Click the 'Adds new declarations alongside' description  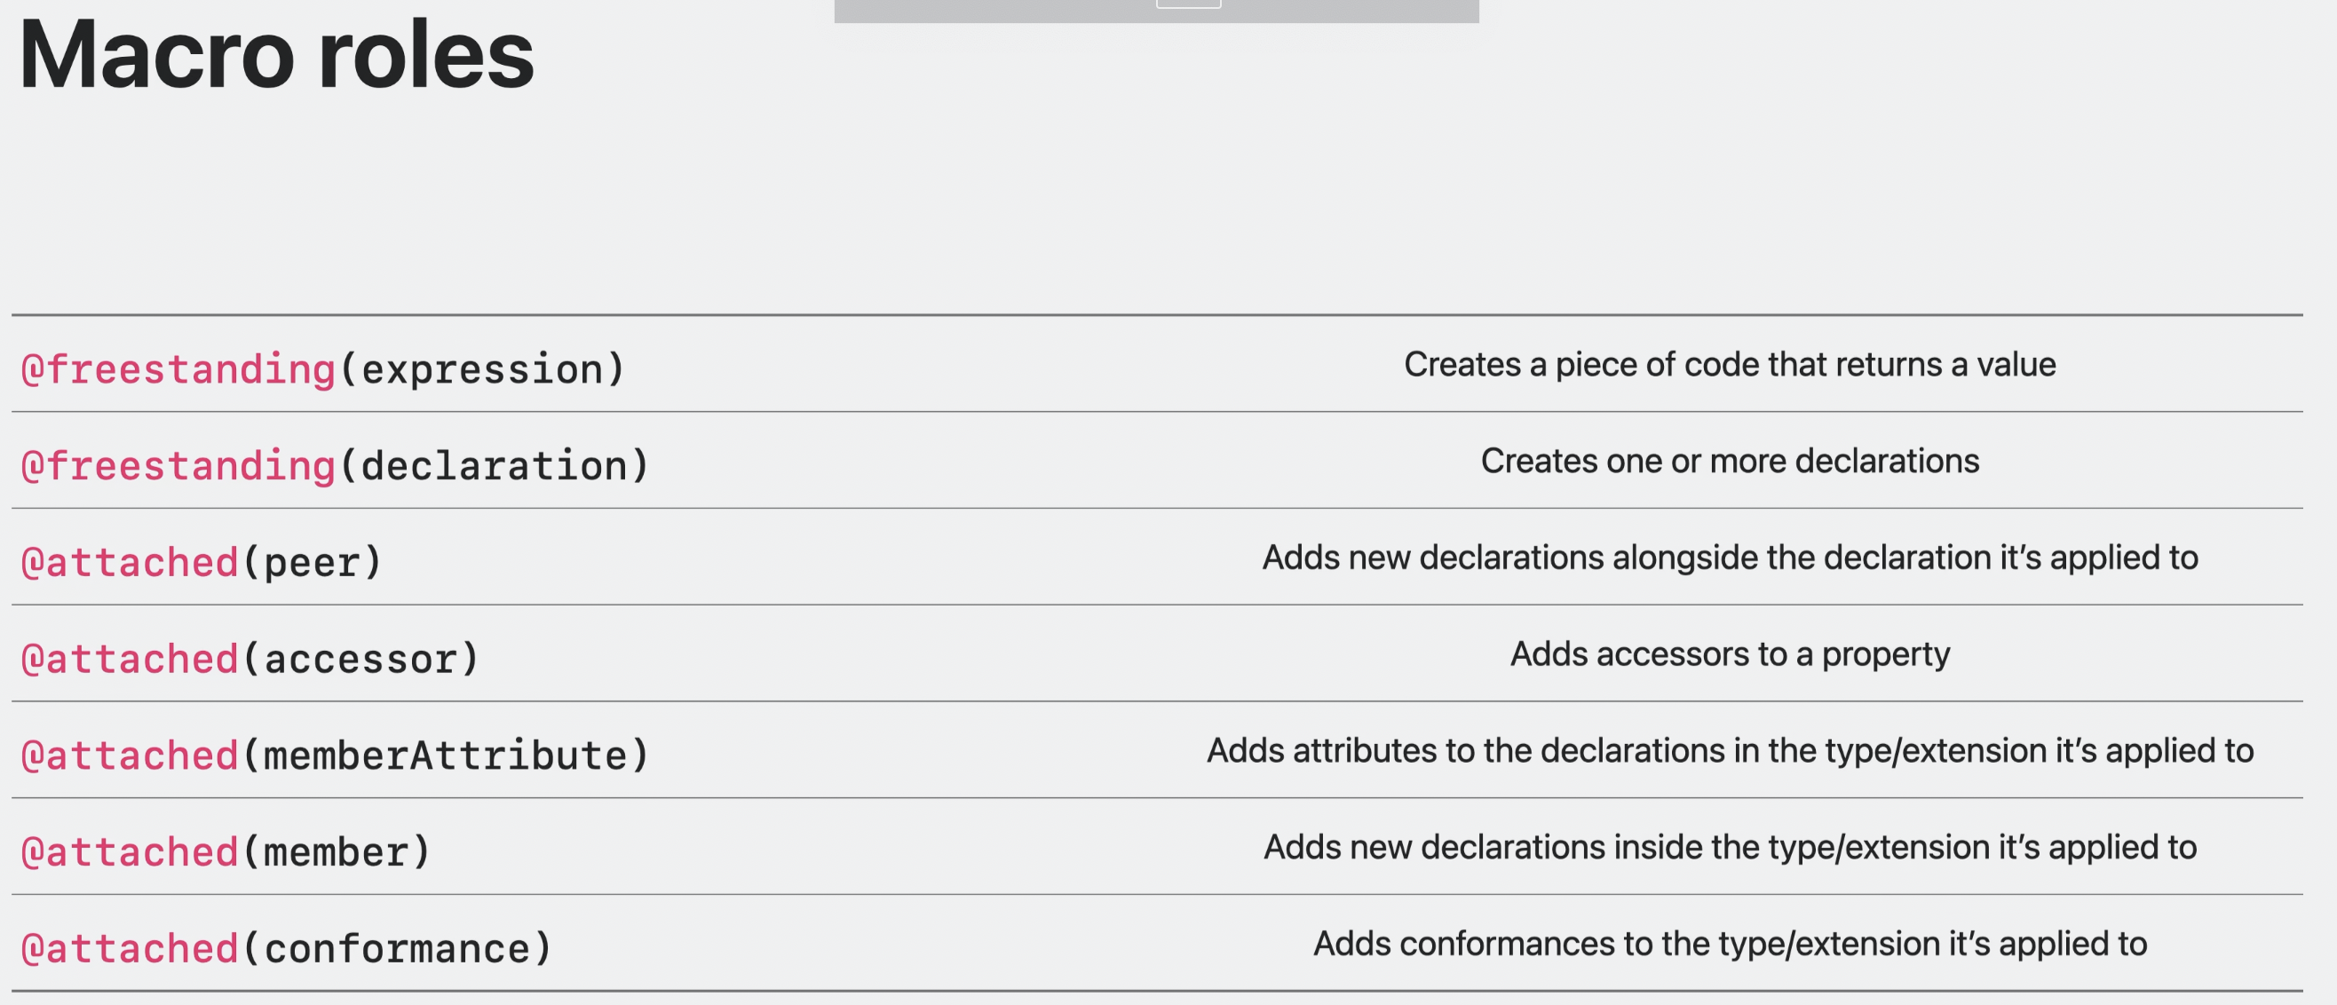(1730, 558)
